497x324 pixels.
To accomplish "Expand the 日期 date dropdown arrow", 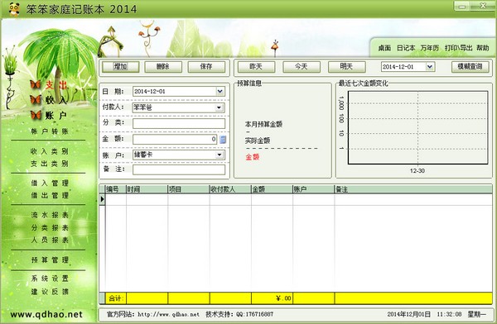I will (220, 92).
